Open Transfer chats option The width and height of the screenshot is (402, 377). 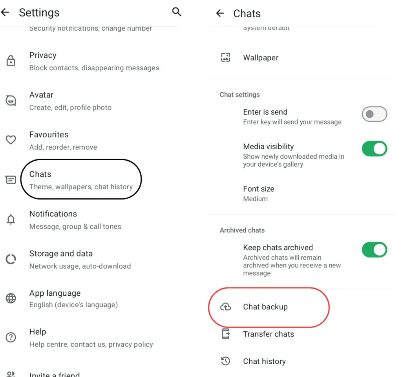coord(301,334)
